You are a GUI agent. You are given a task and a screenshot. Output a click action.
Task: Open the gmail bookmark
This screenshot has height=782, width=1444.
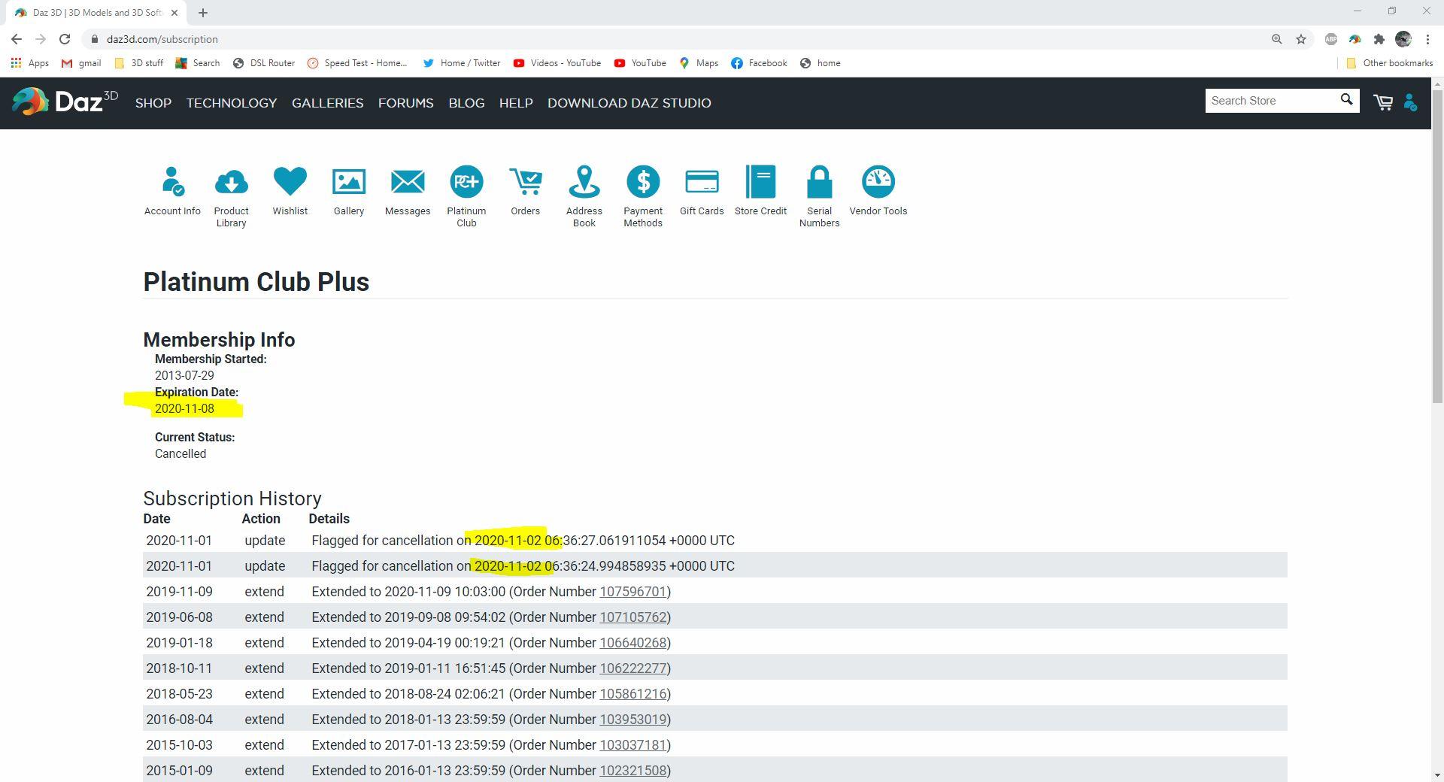click(x=81, y=63)
